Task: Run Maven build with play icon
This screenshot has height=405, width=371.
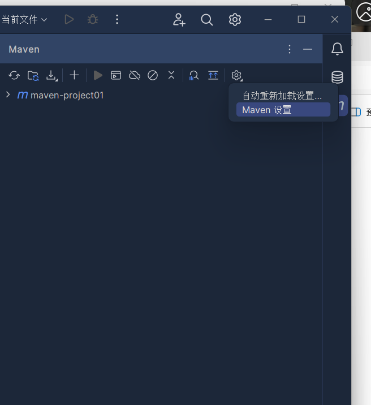Action: (98, 75)
